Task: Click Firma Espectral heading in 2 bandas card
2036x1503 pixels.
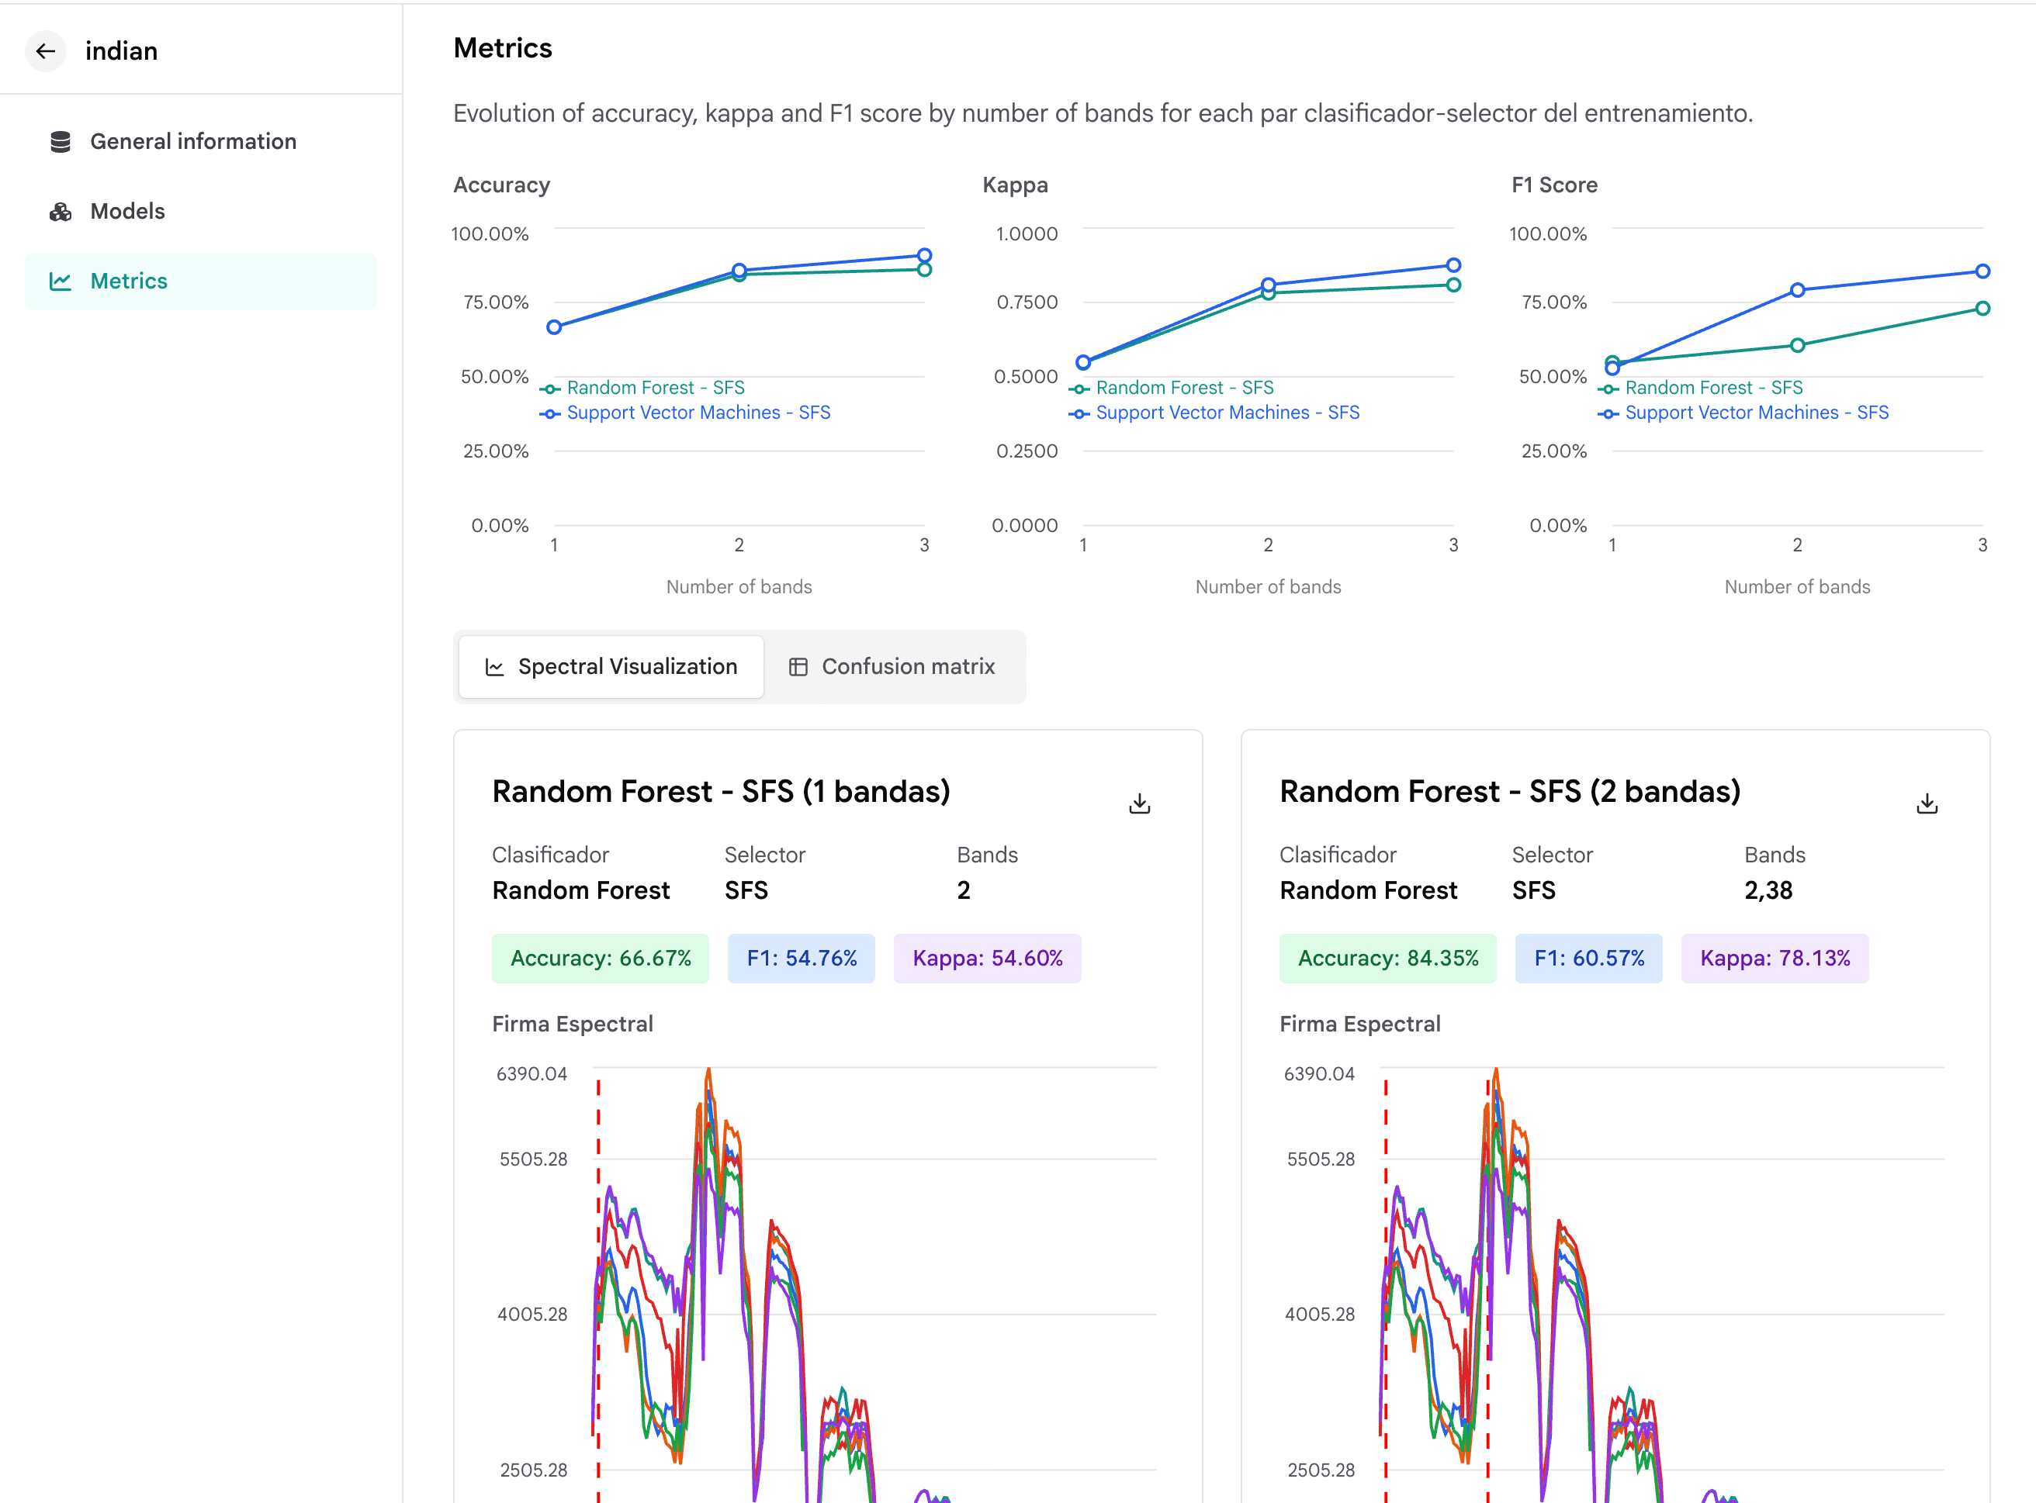Action: point(1359,1024)
